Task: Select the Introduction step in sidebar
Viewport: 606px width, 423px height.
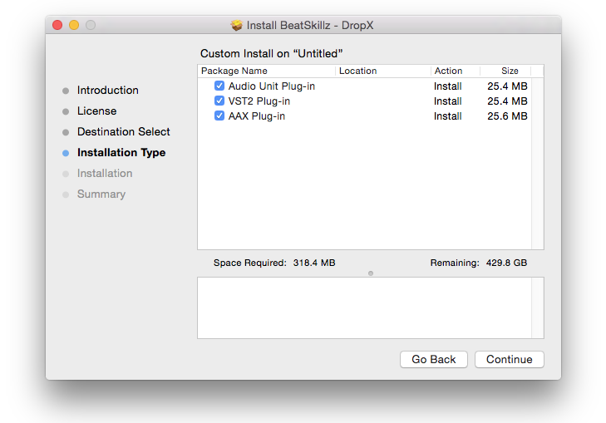Action: [x=107, y=91]
